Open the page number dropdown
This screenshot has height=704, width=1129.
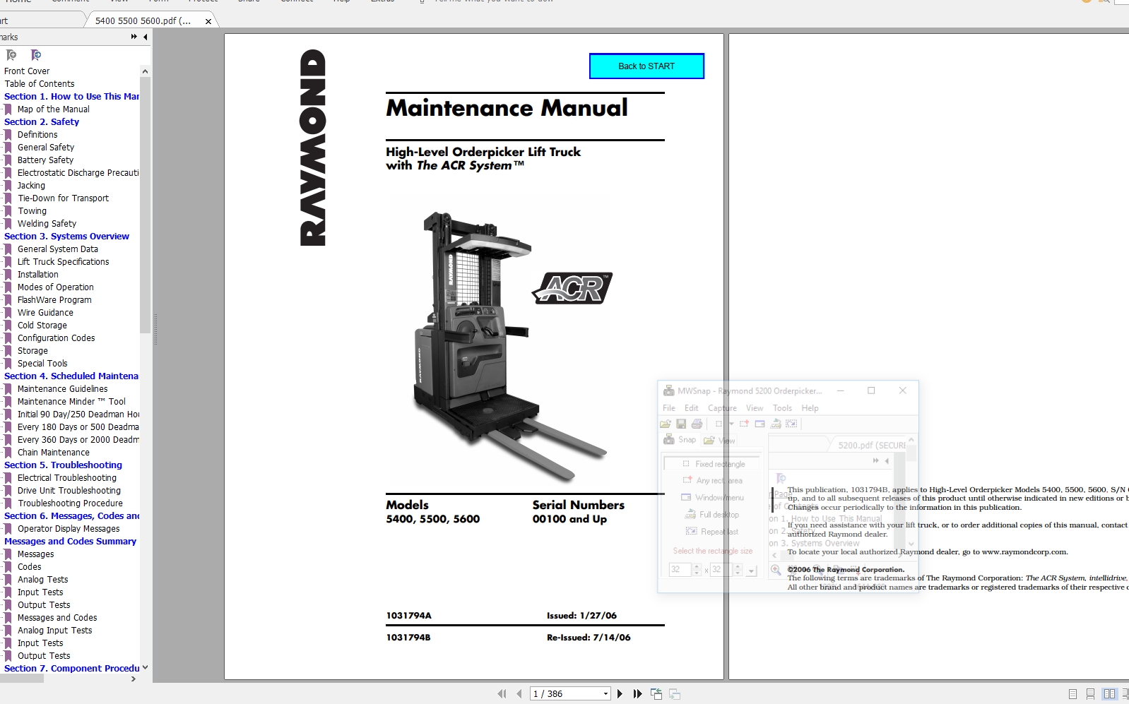605,694
